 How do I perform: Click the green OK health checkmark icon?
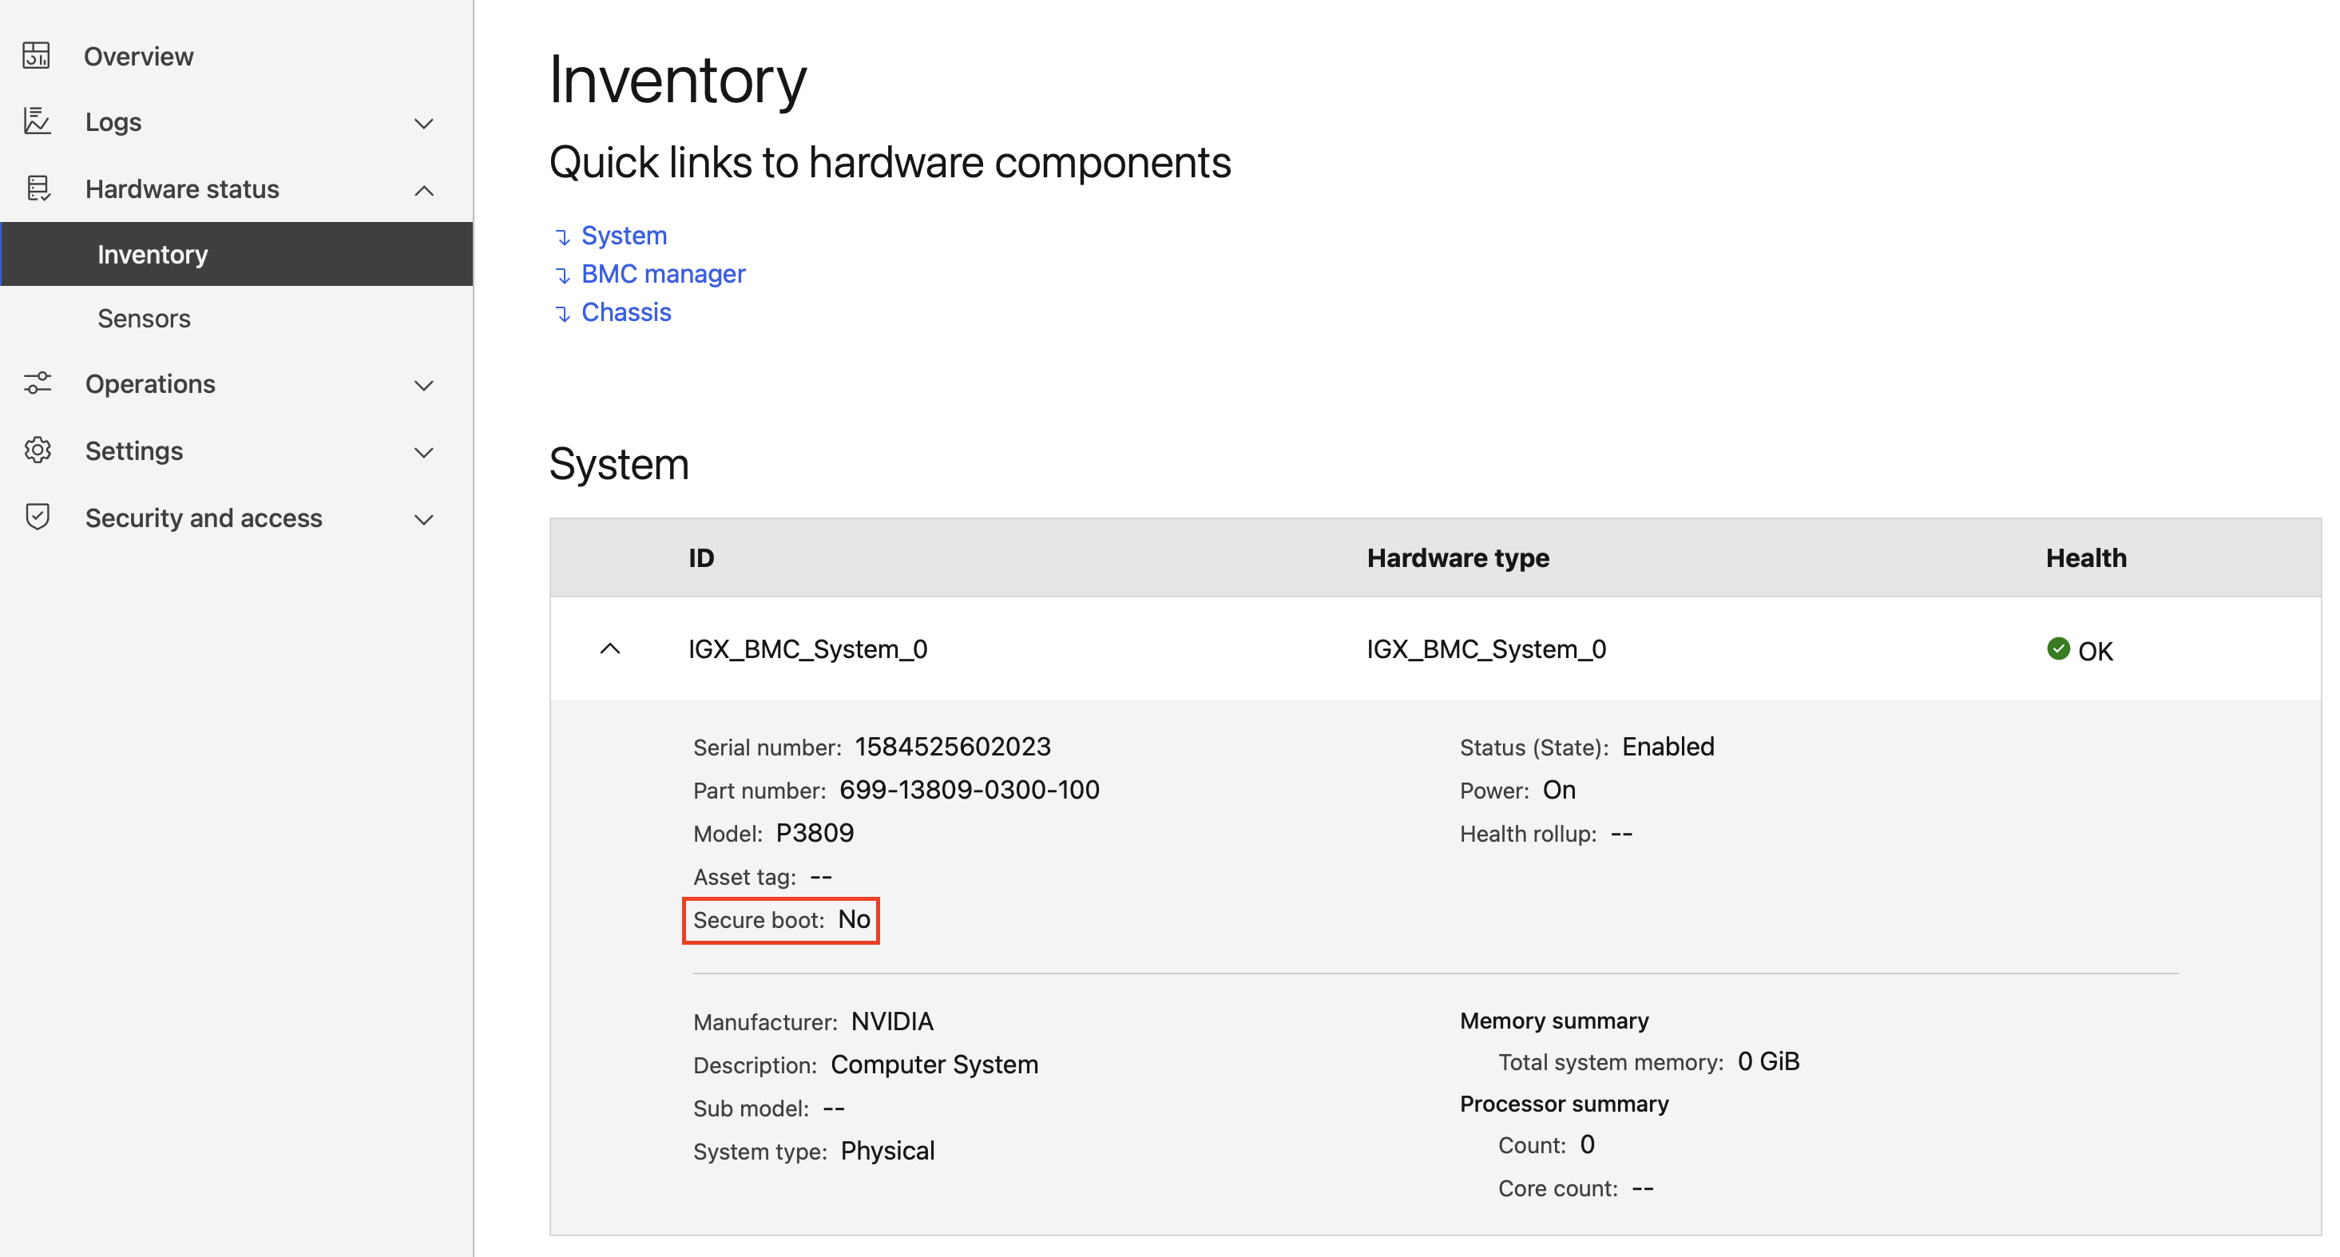pyautogui.click(x=2057, y=648)
